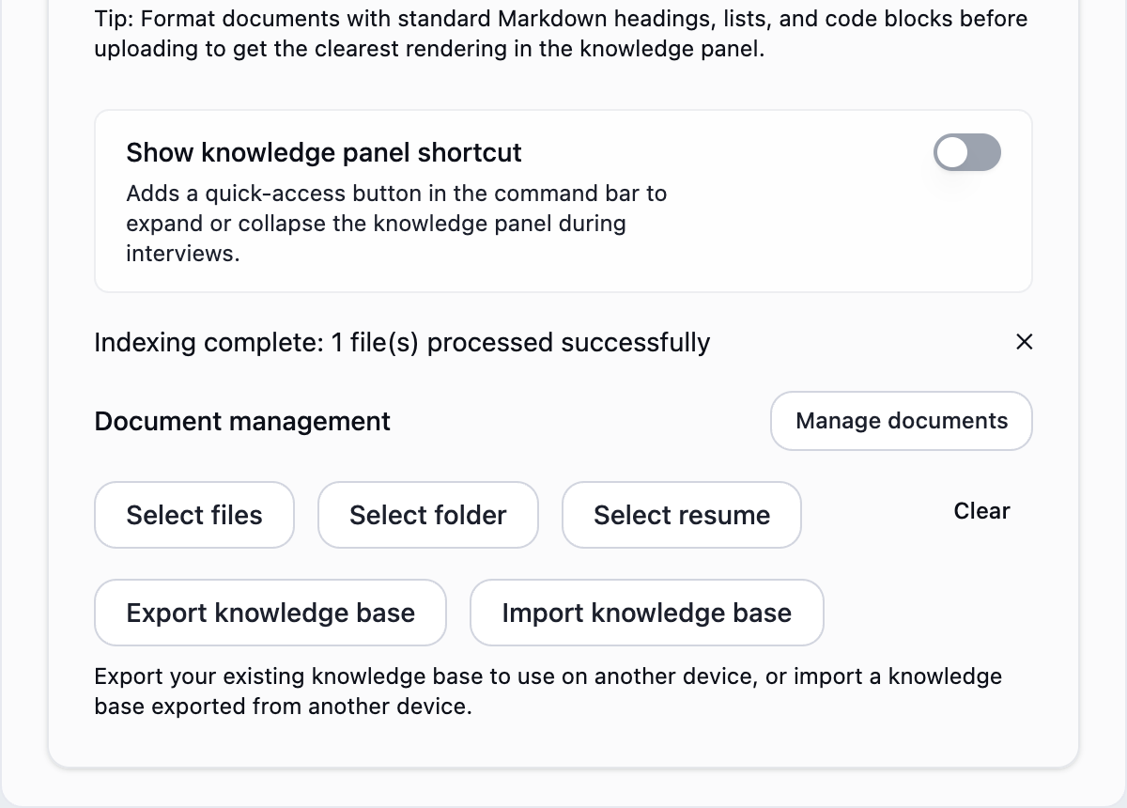Open Manage documents

click(902, 421)
